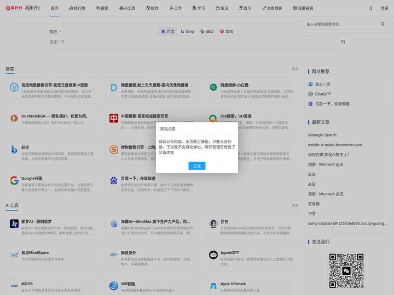The height and width of the screenshot is (295, 394).
Task: Open the 网盘搜索-小白盘 card title
Action: coord(234,85)
